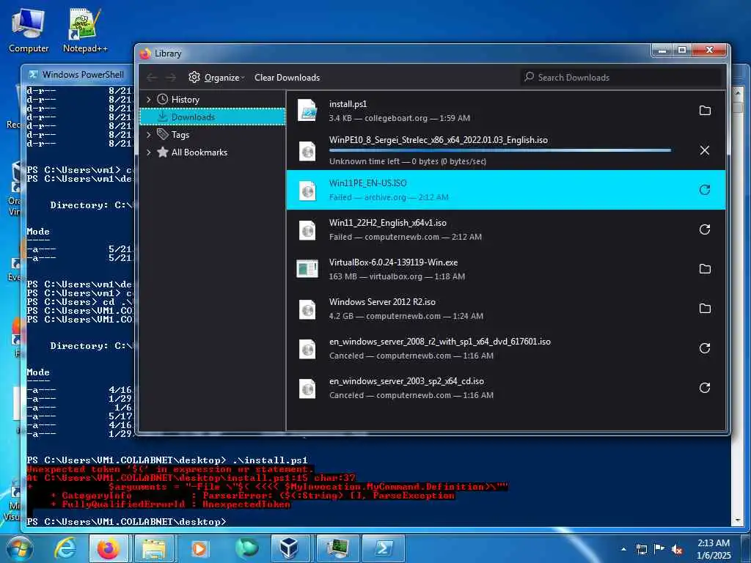Viewport: 751px width, 563px height.
Task: Clear Downloads list
Action: (287, 78)
